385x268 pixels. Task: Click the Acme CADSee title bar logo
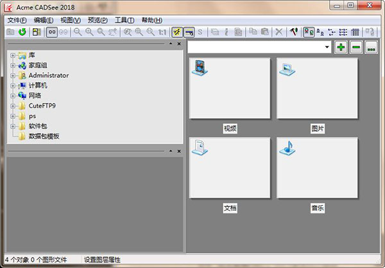click(x=8, y=6)
